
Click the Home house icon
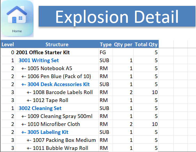coord(17,18)
